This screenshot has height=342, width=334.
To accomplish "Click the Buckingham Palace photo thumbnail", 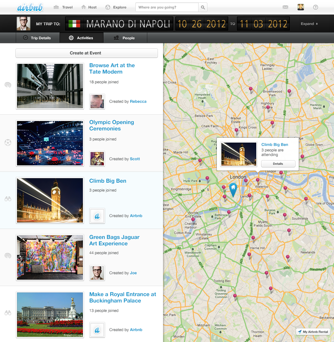I will click(50, 315).
